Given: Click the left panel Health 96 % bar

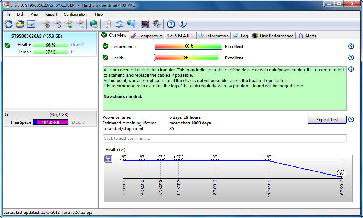Looking at the screenshot, I should tap(51, 45).
